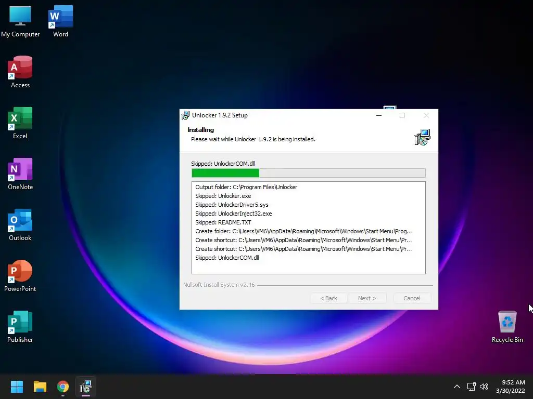Image resolution: width=533 pixels, height=399 pixels.
Task: Select the Recycle Bin icon
Action: [507, 326]
